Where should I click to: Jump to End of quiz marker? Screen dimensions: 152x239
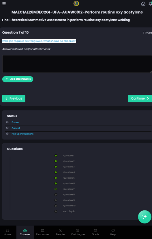56,211
